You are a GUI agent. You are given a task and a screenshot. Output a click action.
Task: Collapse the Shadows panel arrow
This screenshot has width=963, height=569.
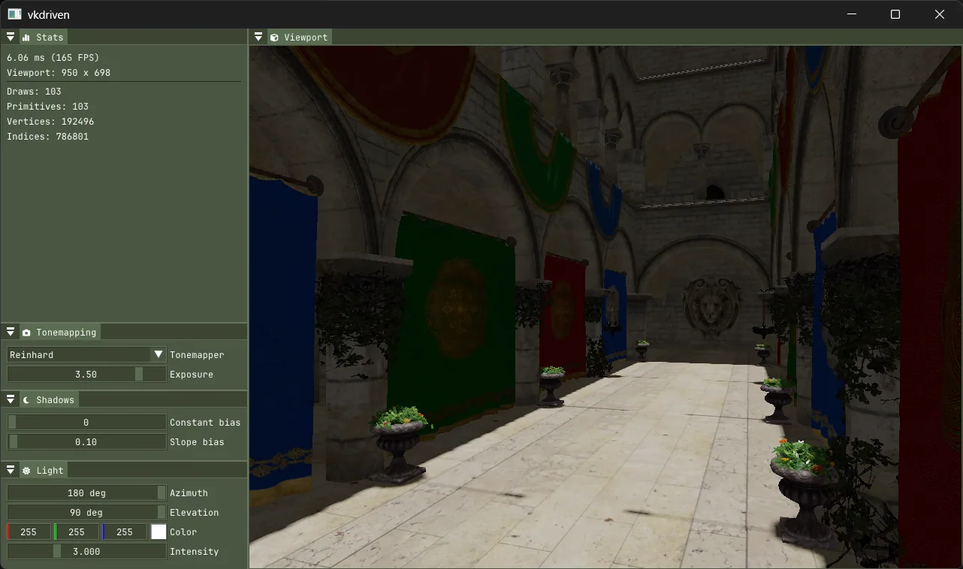point(11,399)
